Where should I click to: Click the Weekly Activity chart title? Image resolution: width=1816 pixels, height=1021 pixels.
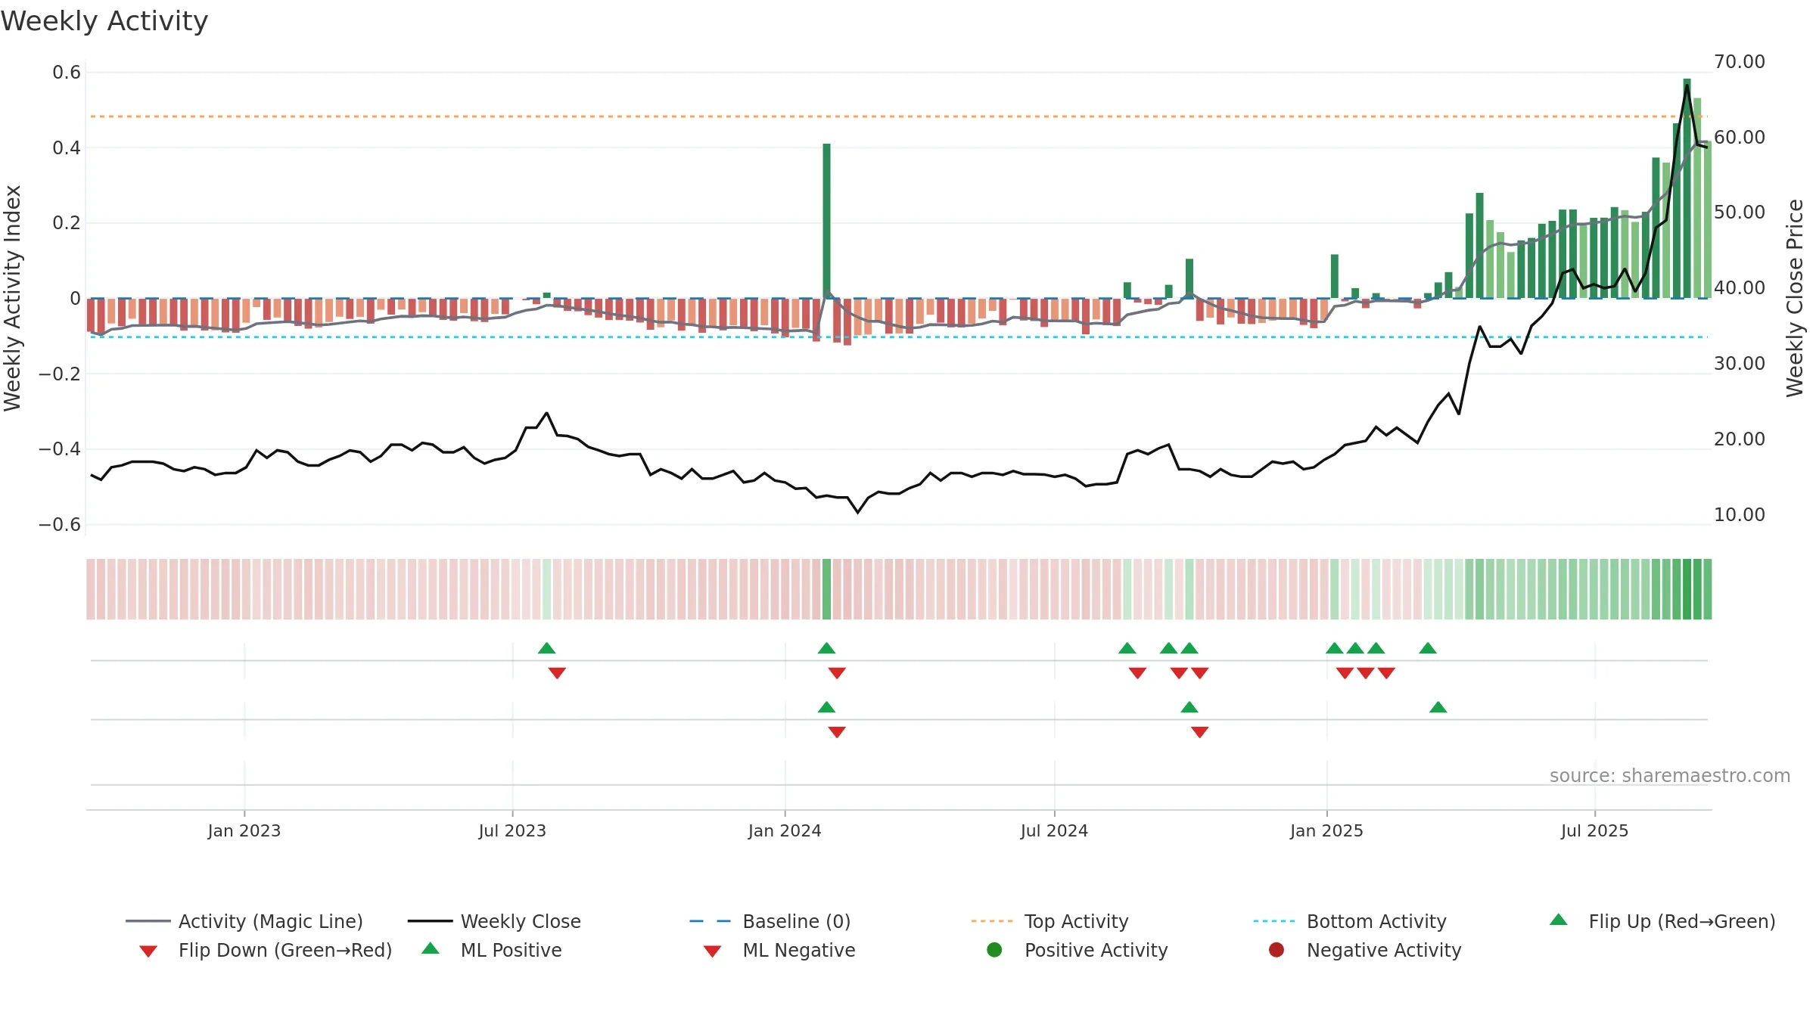point(104,21)
